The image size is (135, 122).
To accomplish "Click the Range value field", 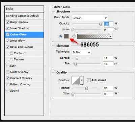I will coord(108,88).
